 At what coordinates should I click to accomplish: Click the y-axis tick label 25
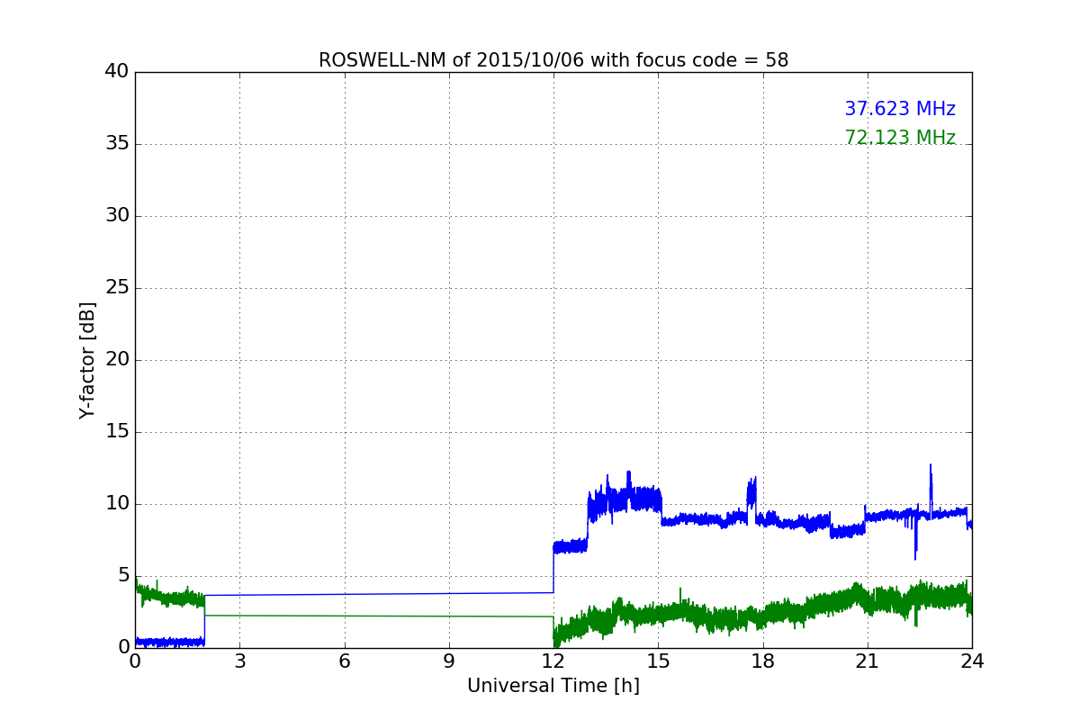coord(117,288)
